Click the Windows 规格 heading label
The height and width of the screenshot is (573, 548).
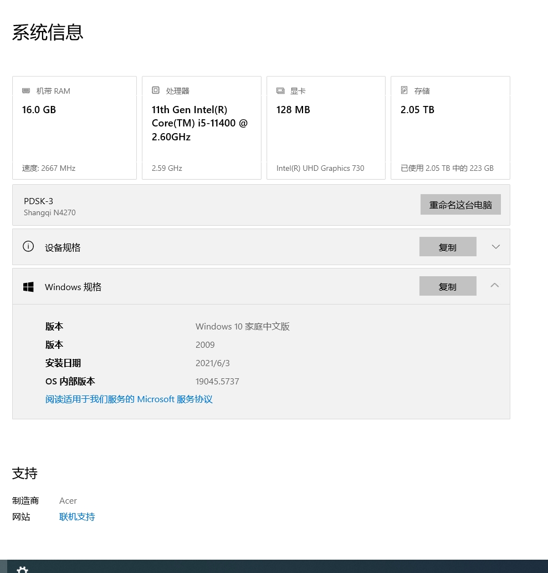coord(73,287)
